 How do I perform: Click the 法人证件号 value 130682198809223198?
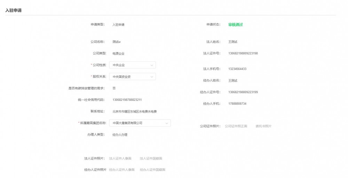tap(243, 53)
